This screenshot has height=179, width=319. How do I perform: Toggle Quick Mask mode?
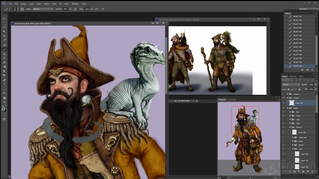pyautogui.click(x=4, y=115)
